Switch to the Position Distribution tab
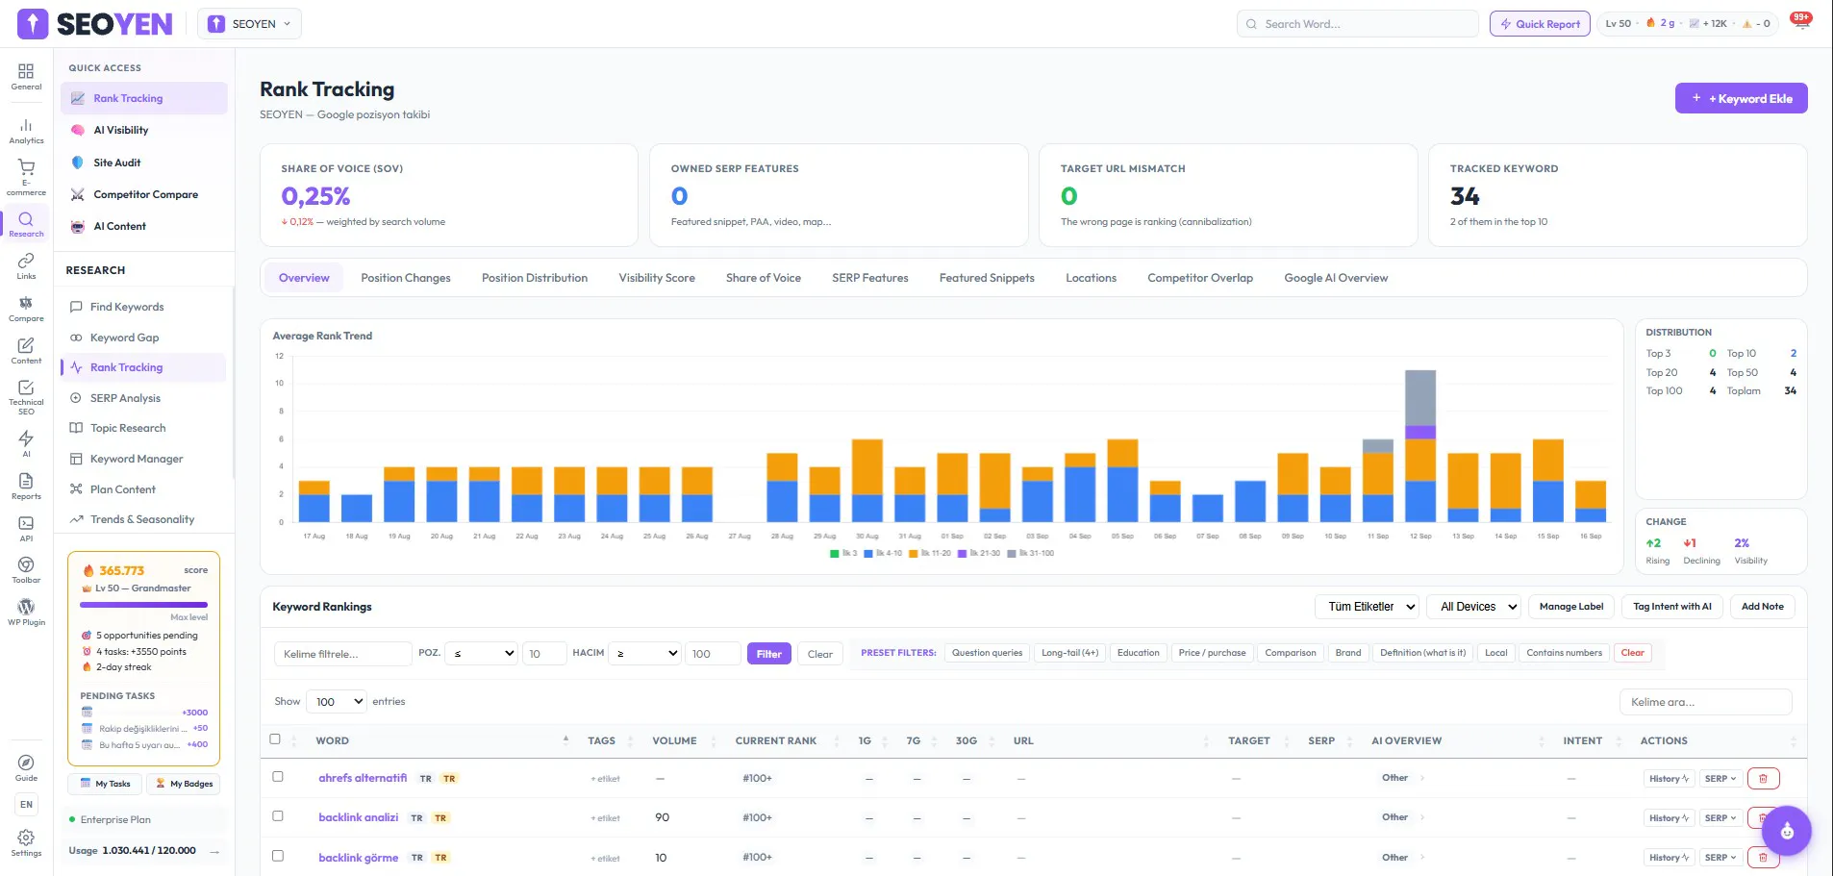This screenshot has height=876, width=1833. [x=535, y=278]
